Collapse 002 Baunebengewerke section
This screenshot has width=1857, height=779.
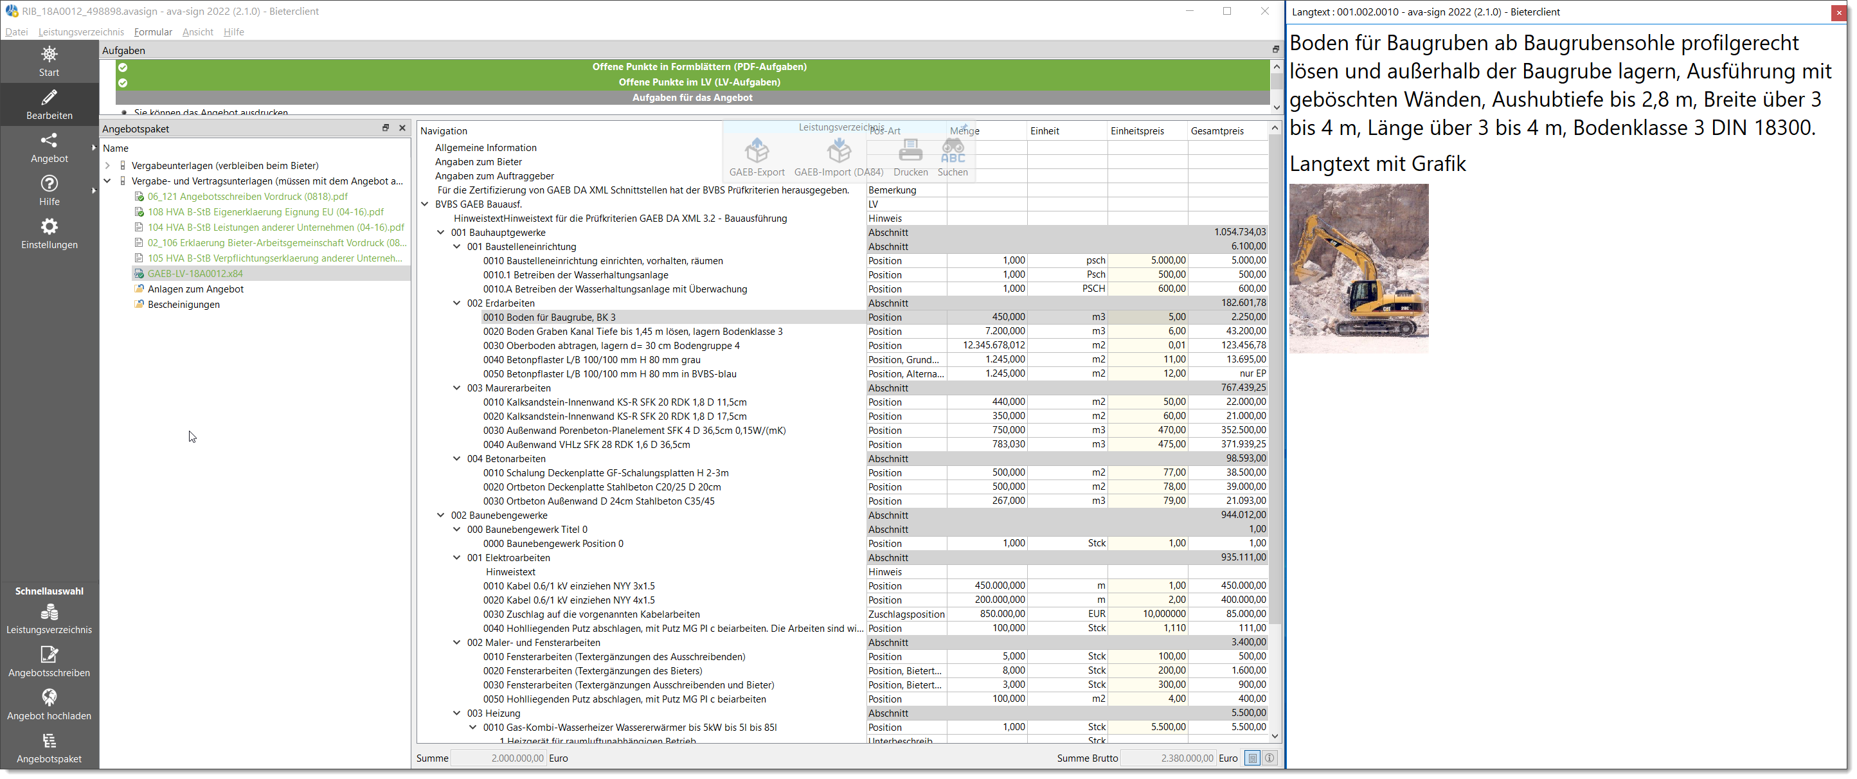[441, 515]
